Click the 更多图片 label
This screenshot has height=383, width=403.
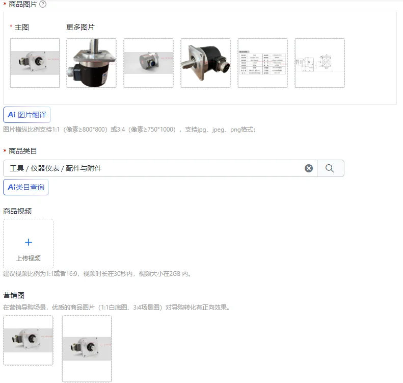(x=80, y=27)
